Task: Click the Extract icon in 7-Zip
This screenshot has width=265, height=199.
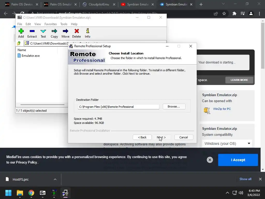Action: (x=32, y=33)
